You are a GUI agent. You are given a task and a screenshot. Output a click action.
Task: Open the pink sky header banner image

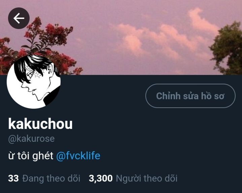point(121,37)
